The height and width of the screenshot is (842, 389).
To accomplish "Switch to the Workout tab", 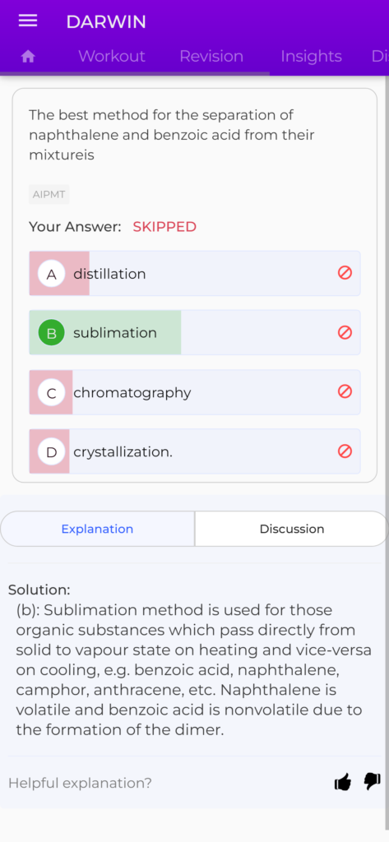I will tap(112, 57).
